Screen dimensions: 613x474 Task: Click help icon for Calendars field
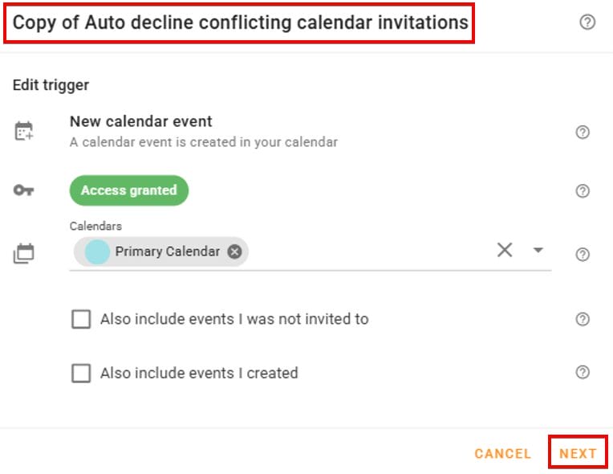click(x=583, y=255)
